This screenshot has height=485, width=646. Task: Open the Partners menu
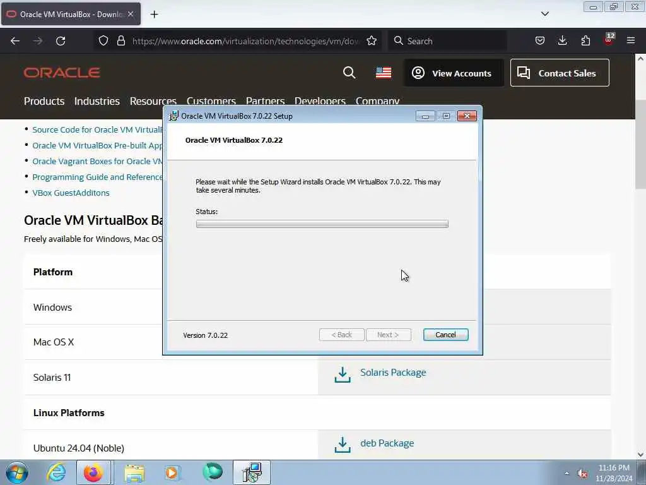265,100
